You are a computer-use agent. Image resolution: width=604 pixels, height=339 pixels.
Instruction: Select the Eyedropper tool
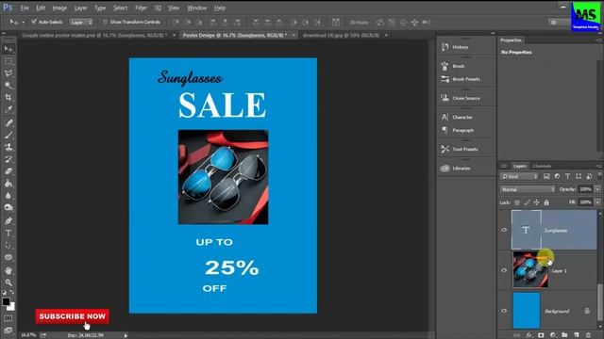(x=8, y=109)
